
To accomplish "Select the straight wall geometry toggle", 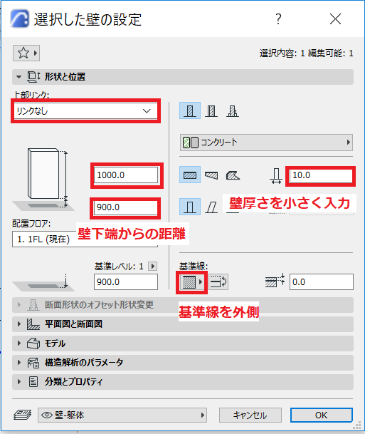I will coord(190,175).
